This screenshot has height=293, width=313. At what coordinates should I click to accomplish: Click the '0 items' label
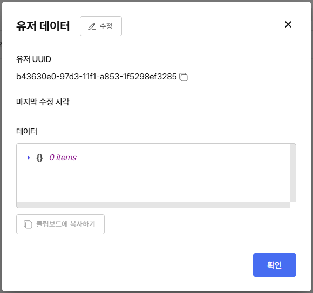pyautogui.click(x=63, y=158)
